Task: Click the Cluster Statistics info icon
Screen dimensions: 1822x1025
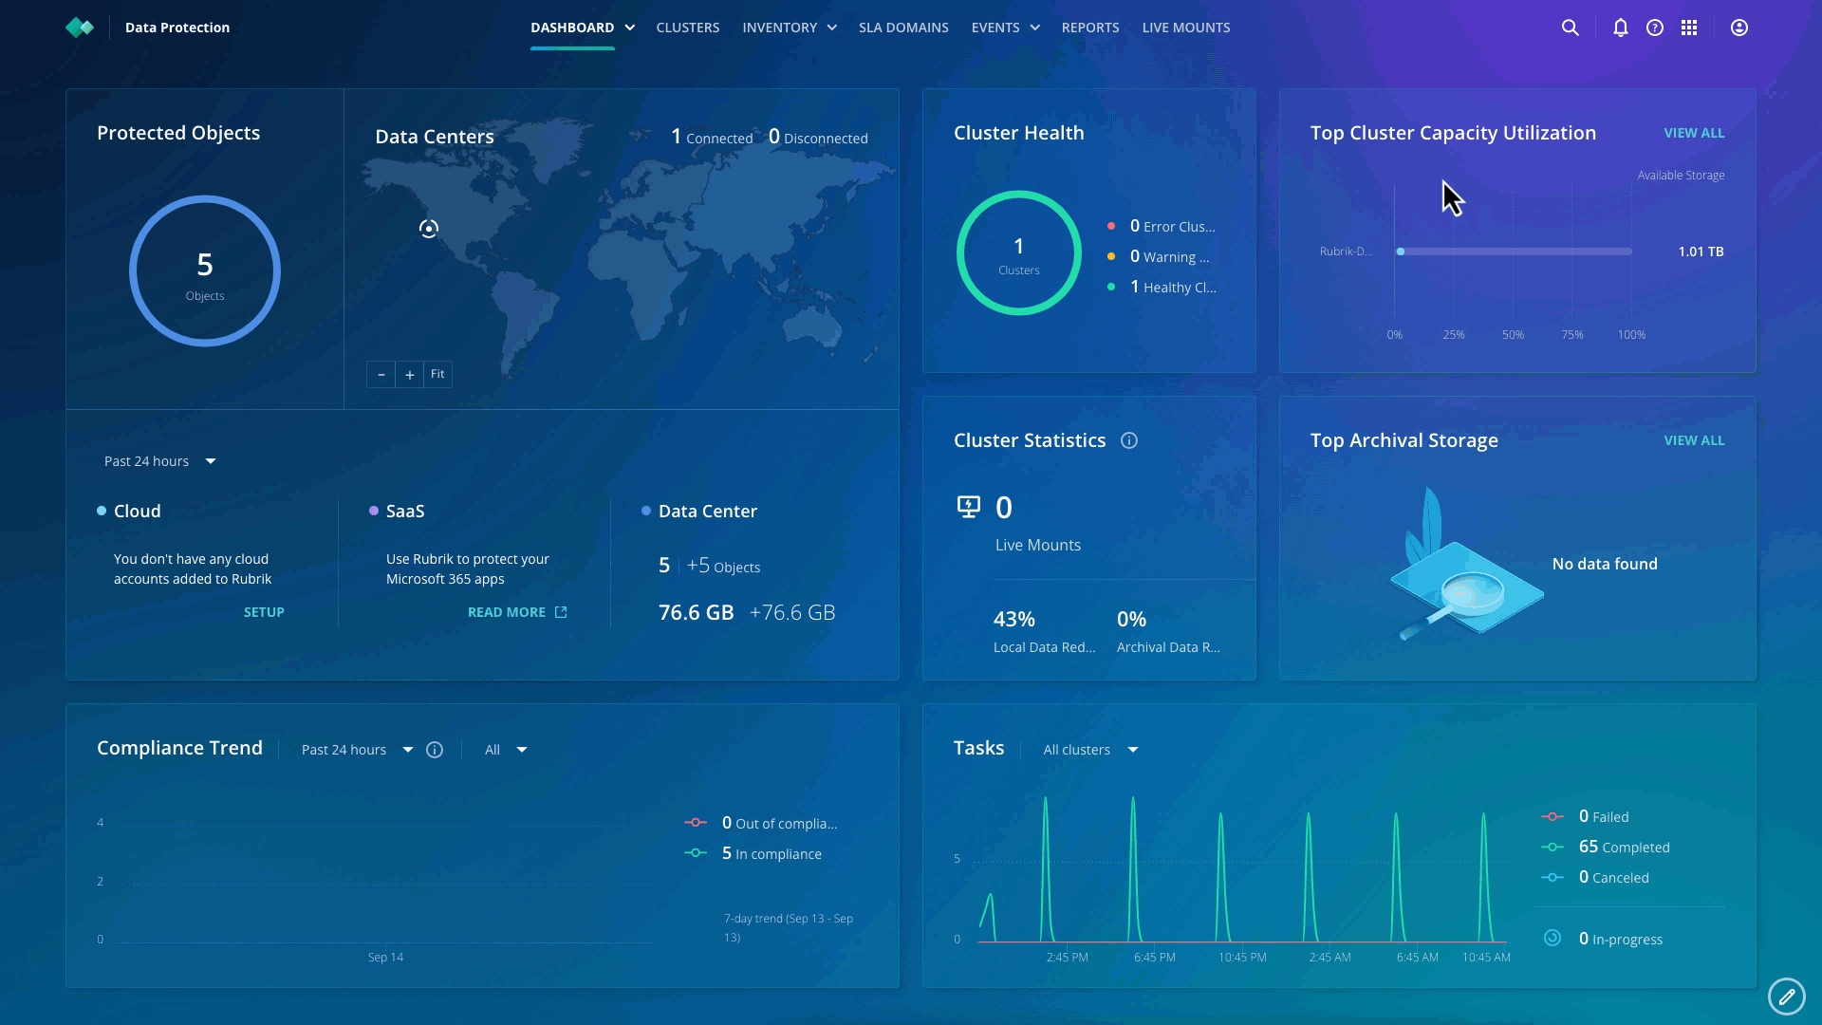Action: coord(1129,440)
